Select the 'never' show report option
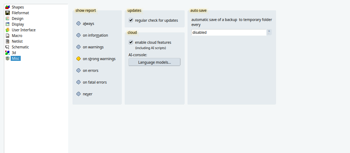The width and height of the screenshot is (350, 153). point(84,94)
